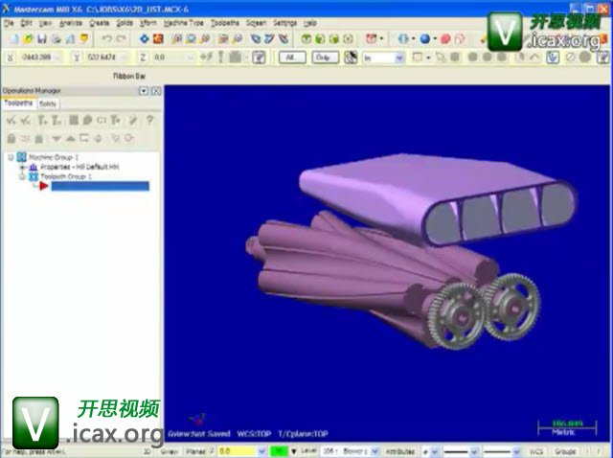Click the yellow Z depth field
The width and height of the screenshot is (613, 458).
coord(237,451)
